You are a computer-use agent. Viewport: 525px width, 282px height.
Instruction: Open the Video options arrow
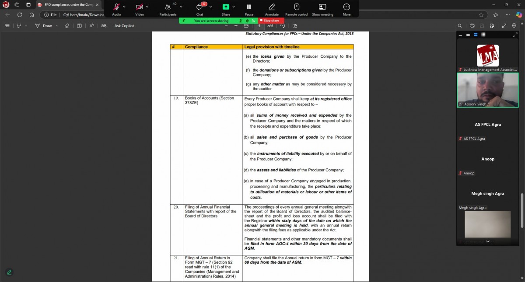[x=147, y=7]
